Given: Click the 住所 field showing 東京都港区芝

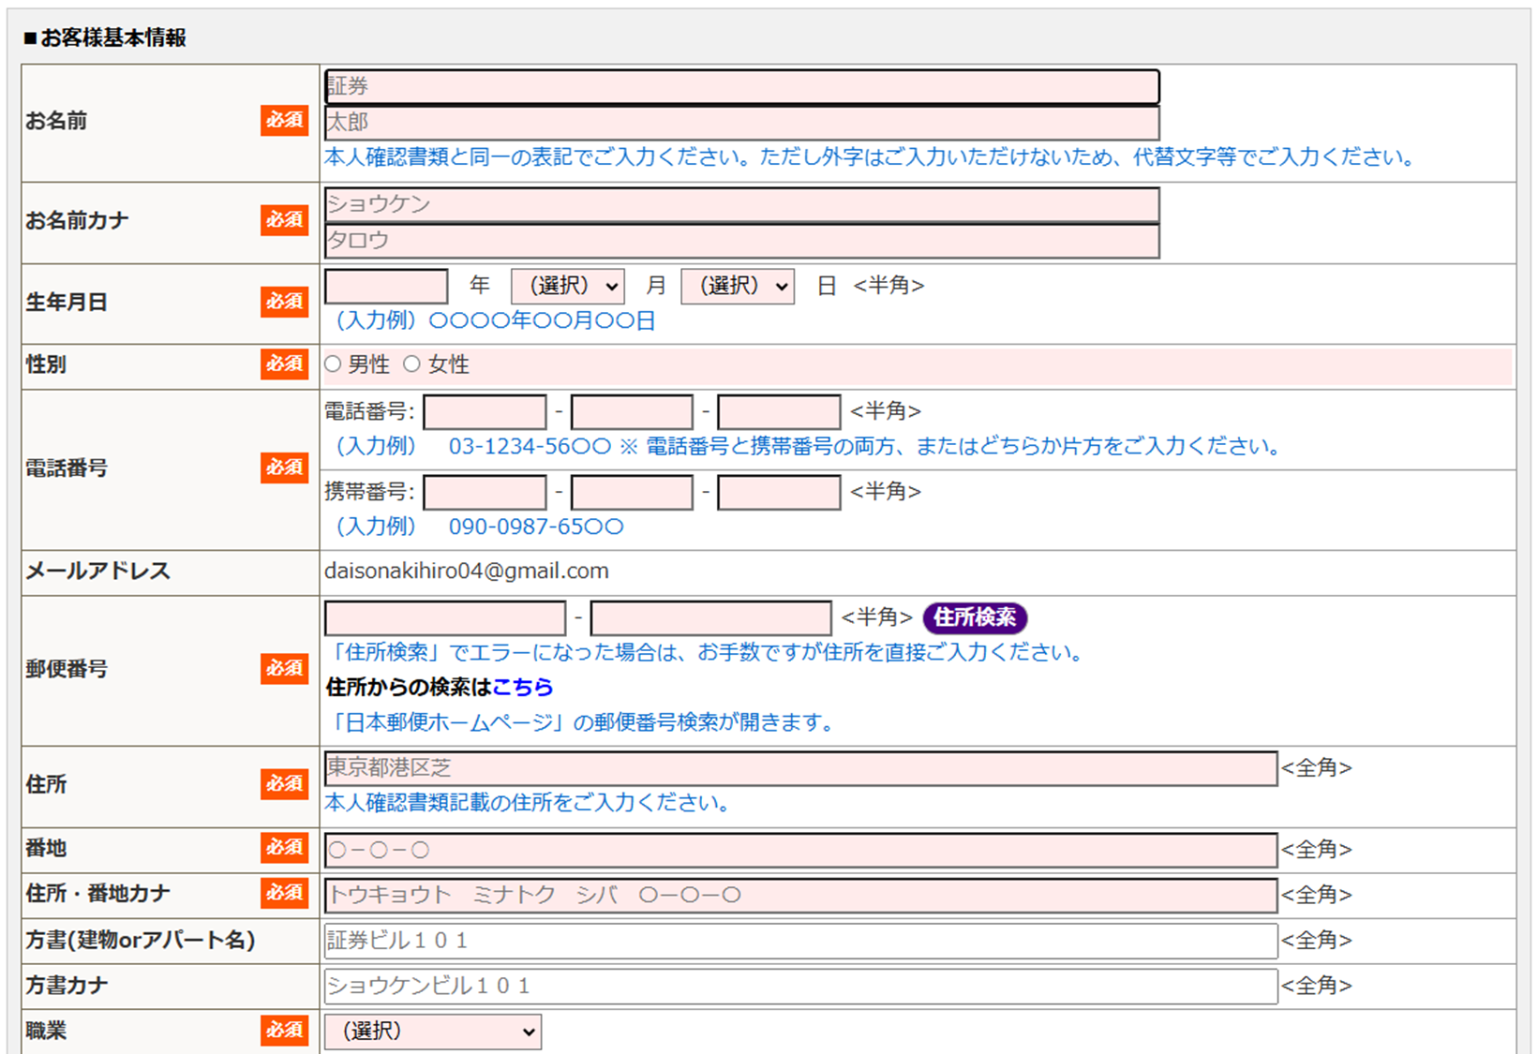Looking at the screenshot, I should (x=800, y=768).
